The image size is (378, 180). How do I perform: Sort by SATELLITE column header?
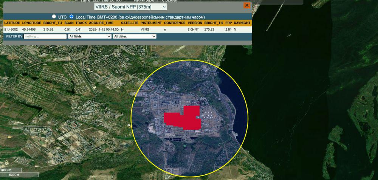click(130, 23)
